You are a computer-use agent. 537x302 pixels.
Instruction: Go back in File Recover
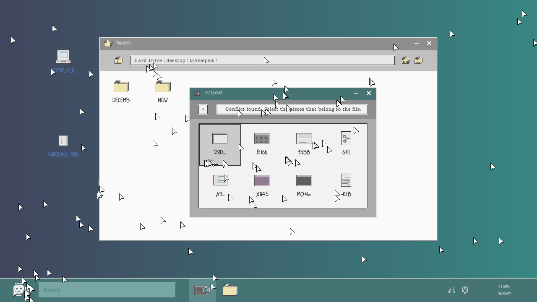203,109
